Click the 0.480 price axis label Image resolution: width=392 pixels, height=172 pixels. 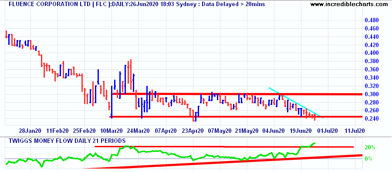372,20
